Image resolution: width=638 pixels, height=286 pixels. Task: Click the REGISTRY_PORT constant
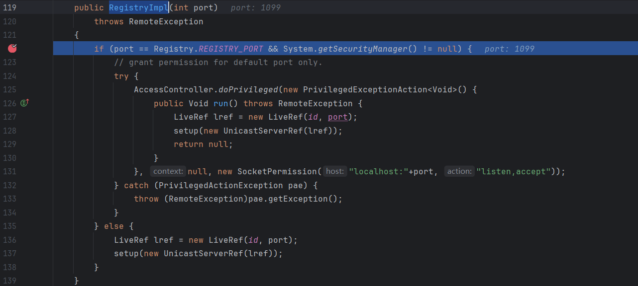pyautogui.click(x=230, y=49)
